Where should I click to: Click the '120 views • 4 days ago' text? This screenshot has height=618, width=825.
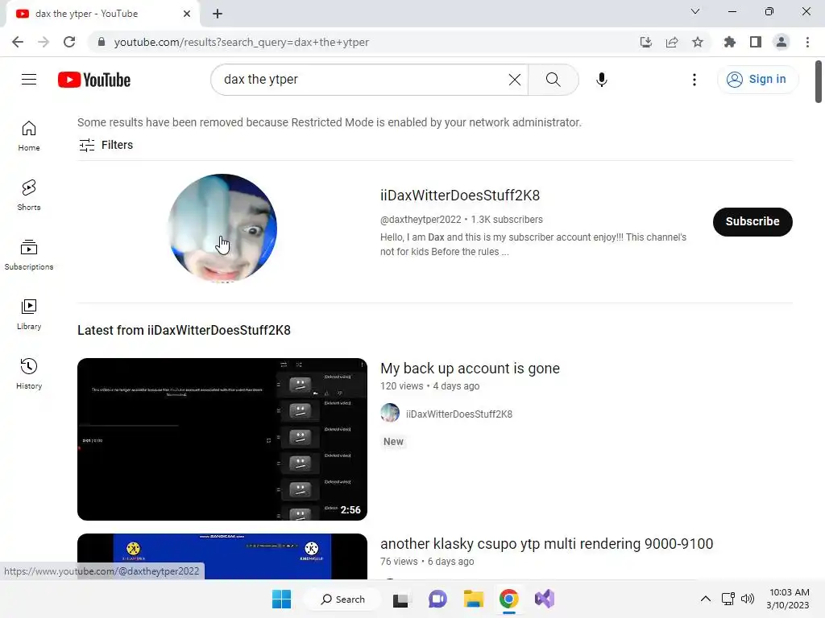[430, 386]
